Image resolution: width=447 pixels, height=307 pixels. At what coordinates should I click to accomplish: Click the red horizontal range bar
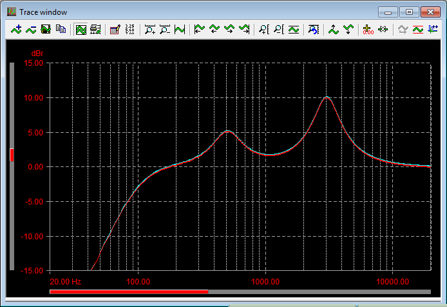tap(129, 292)
